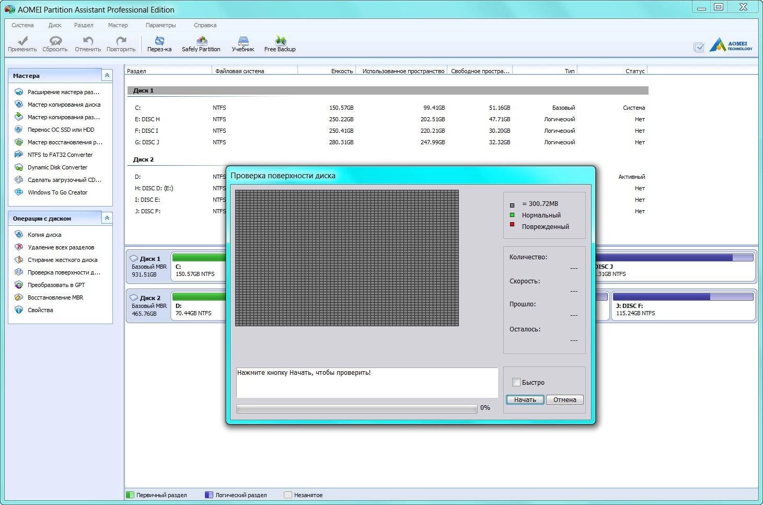
Task: Click the Free Backup toolbar icon
Action: coord(280,44)
